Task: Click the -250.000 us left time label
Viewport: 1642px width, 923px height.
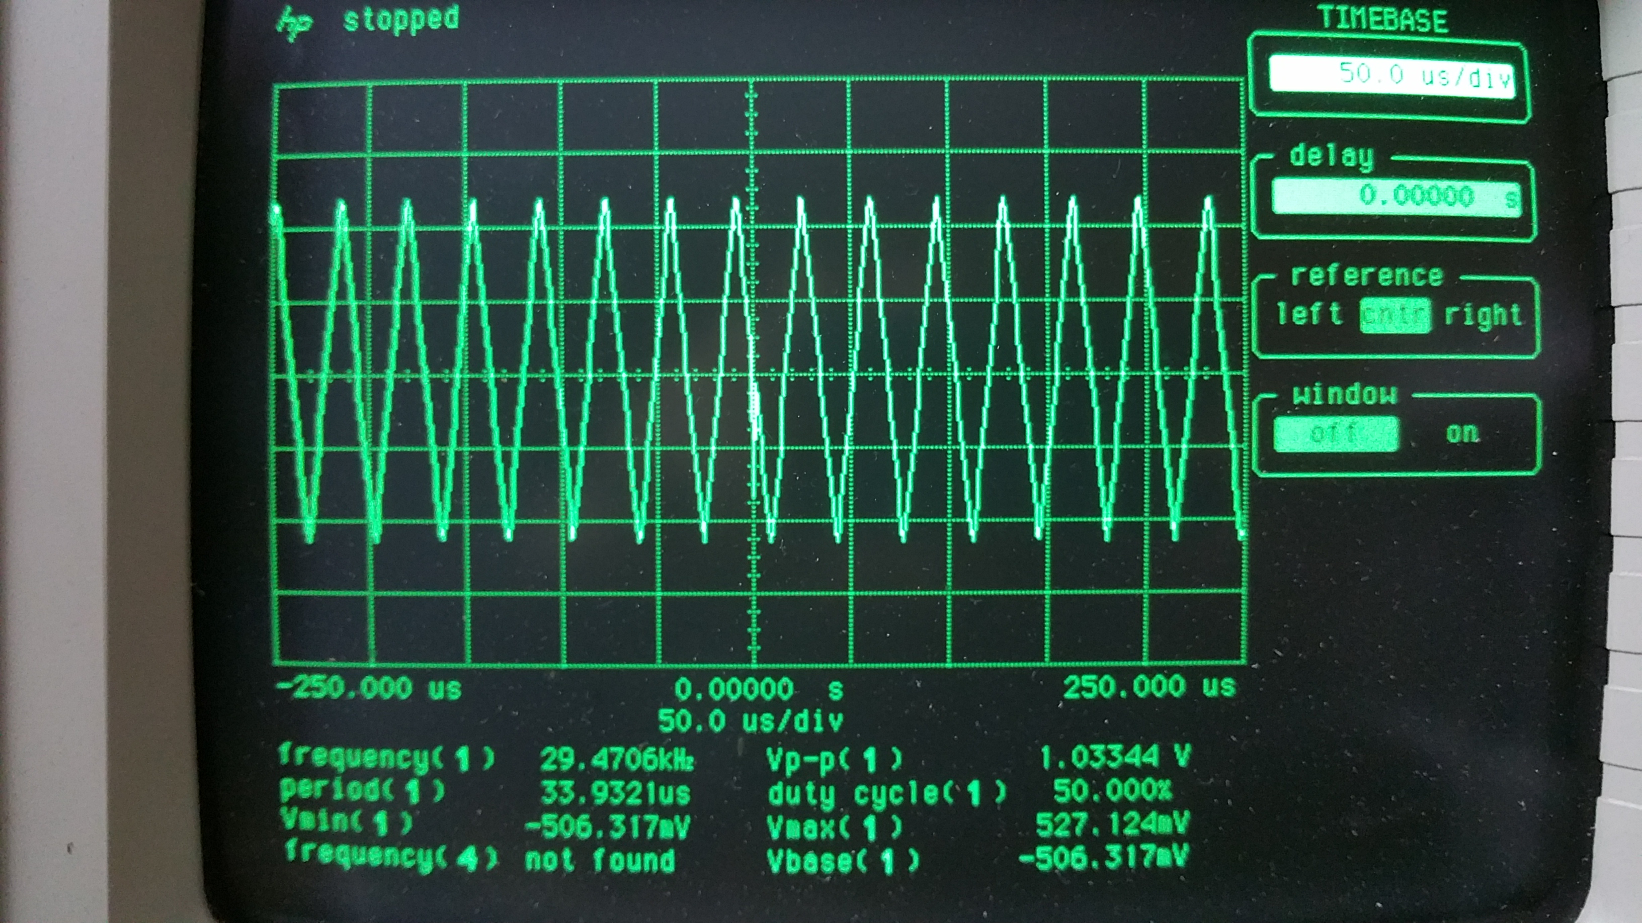Action: (370, 689)
